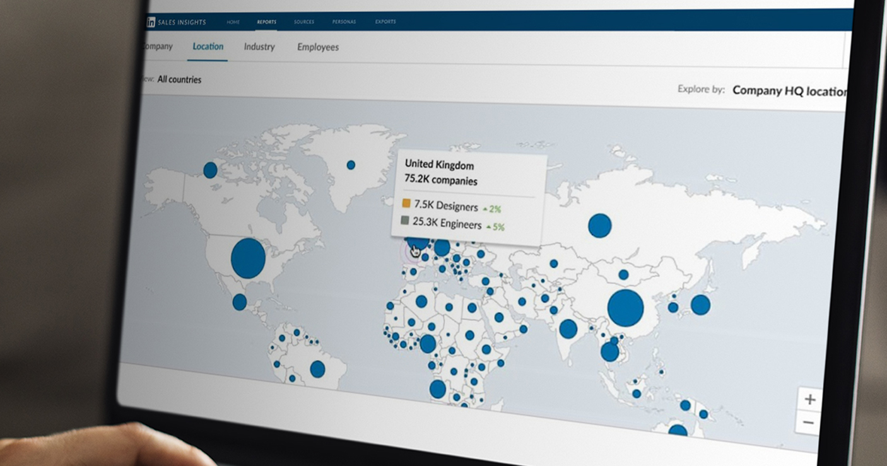Select the Location tab

[208, 46]
